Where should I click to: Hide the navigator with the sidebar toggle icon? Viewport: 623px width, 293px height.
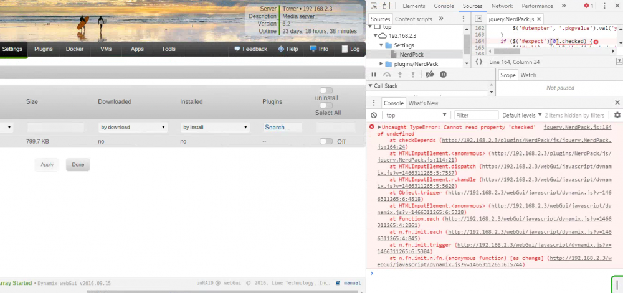pyautogui.click(x=478, y=19)
